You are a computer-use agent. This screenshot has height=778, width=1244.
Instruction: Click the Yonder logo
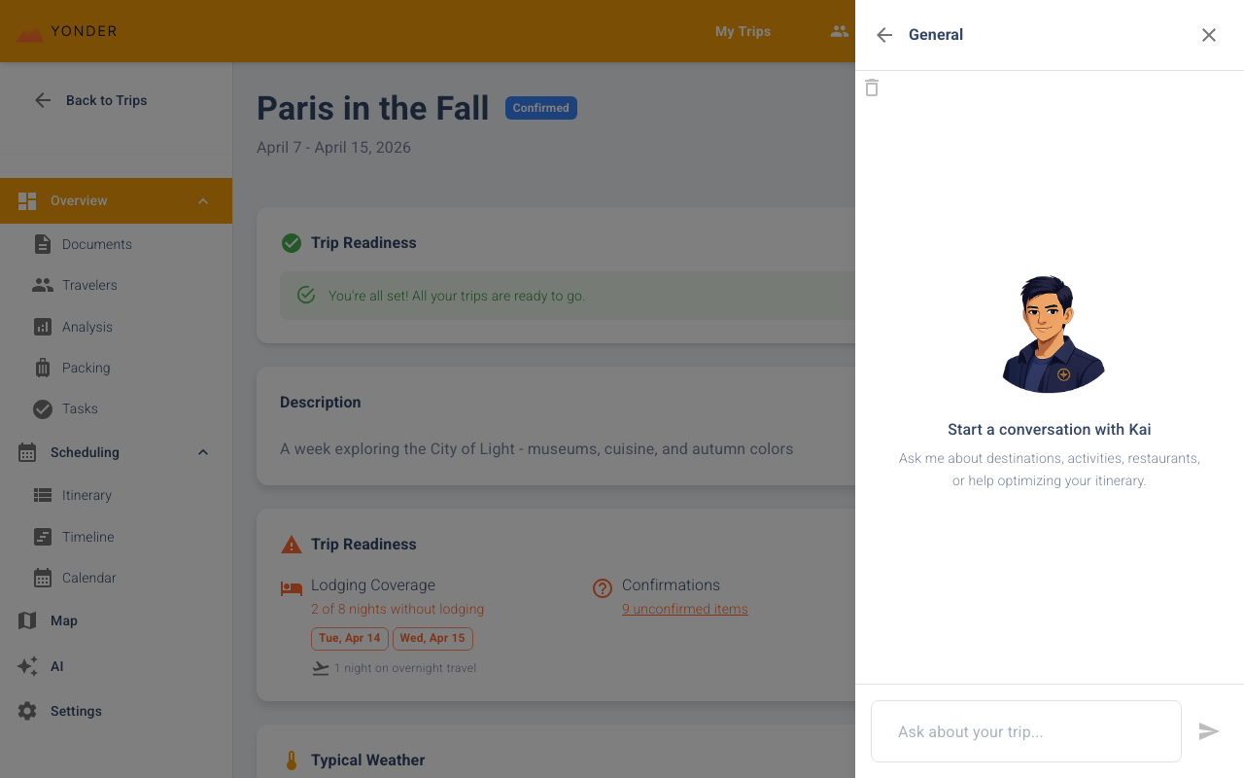[x=67, y=32]
